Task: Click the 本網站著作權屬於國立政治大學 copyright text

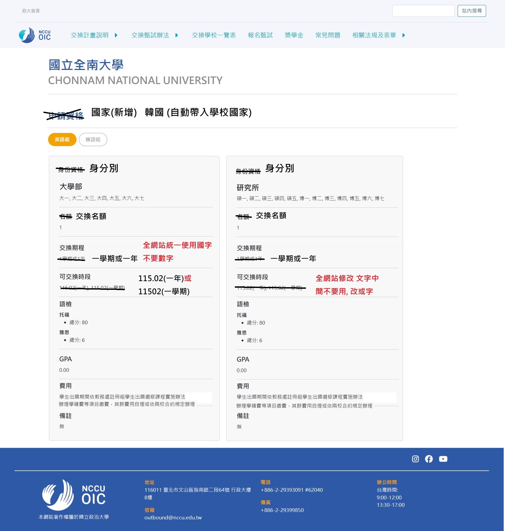Action: point(74,517)
